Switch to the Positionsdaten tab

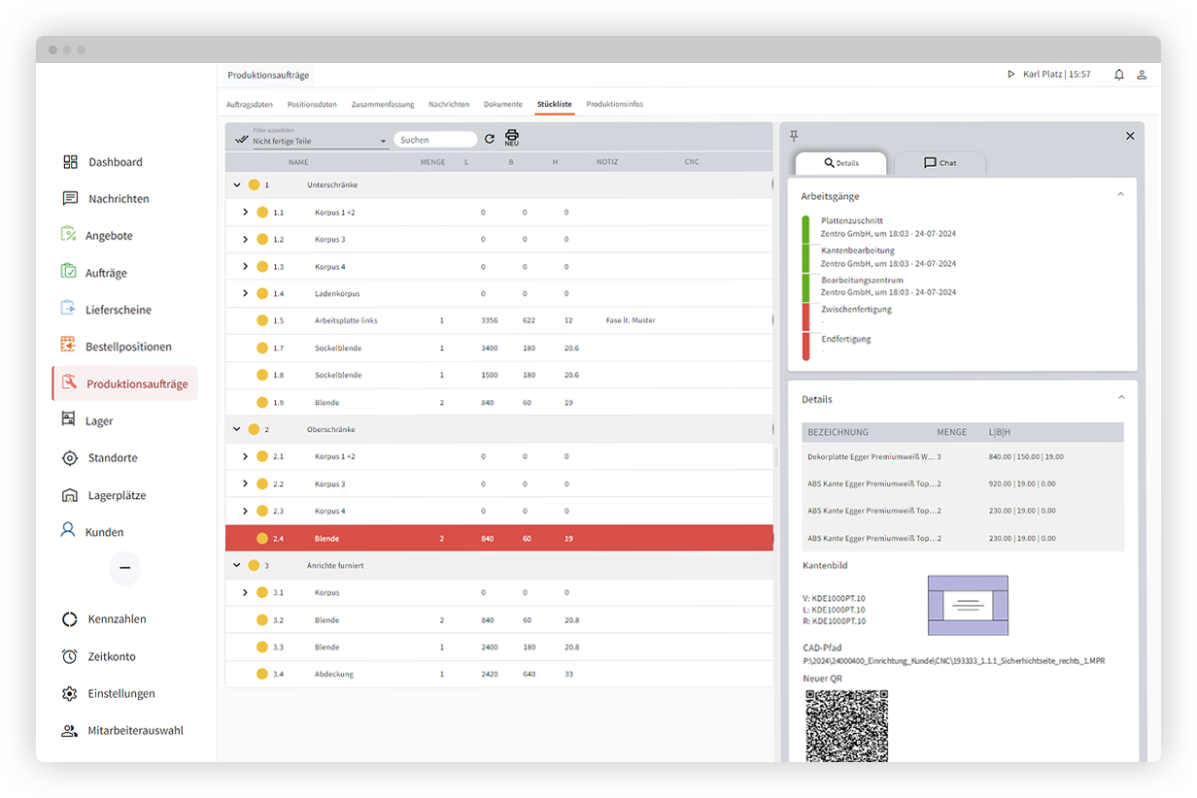tap(312, 104)
